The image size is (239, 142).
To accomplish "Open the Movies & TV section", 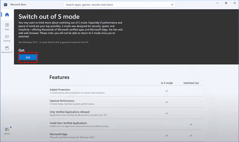I will [x=7, y=49].
